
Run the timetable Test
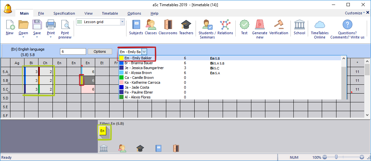pyautogui.click(x=244, y=27)
